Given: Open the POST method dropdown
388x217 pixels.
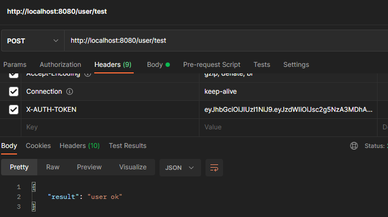Looking at the screenshot, I should 33,41.
